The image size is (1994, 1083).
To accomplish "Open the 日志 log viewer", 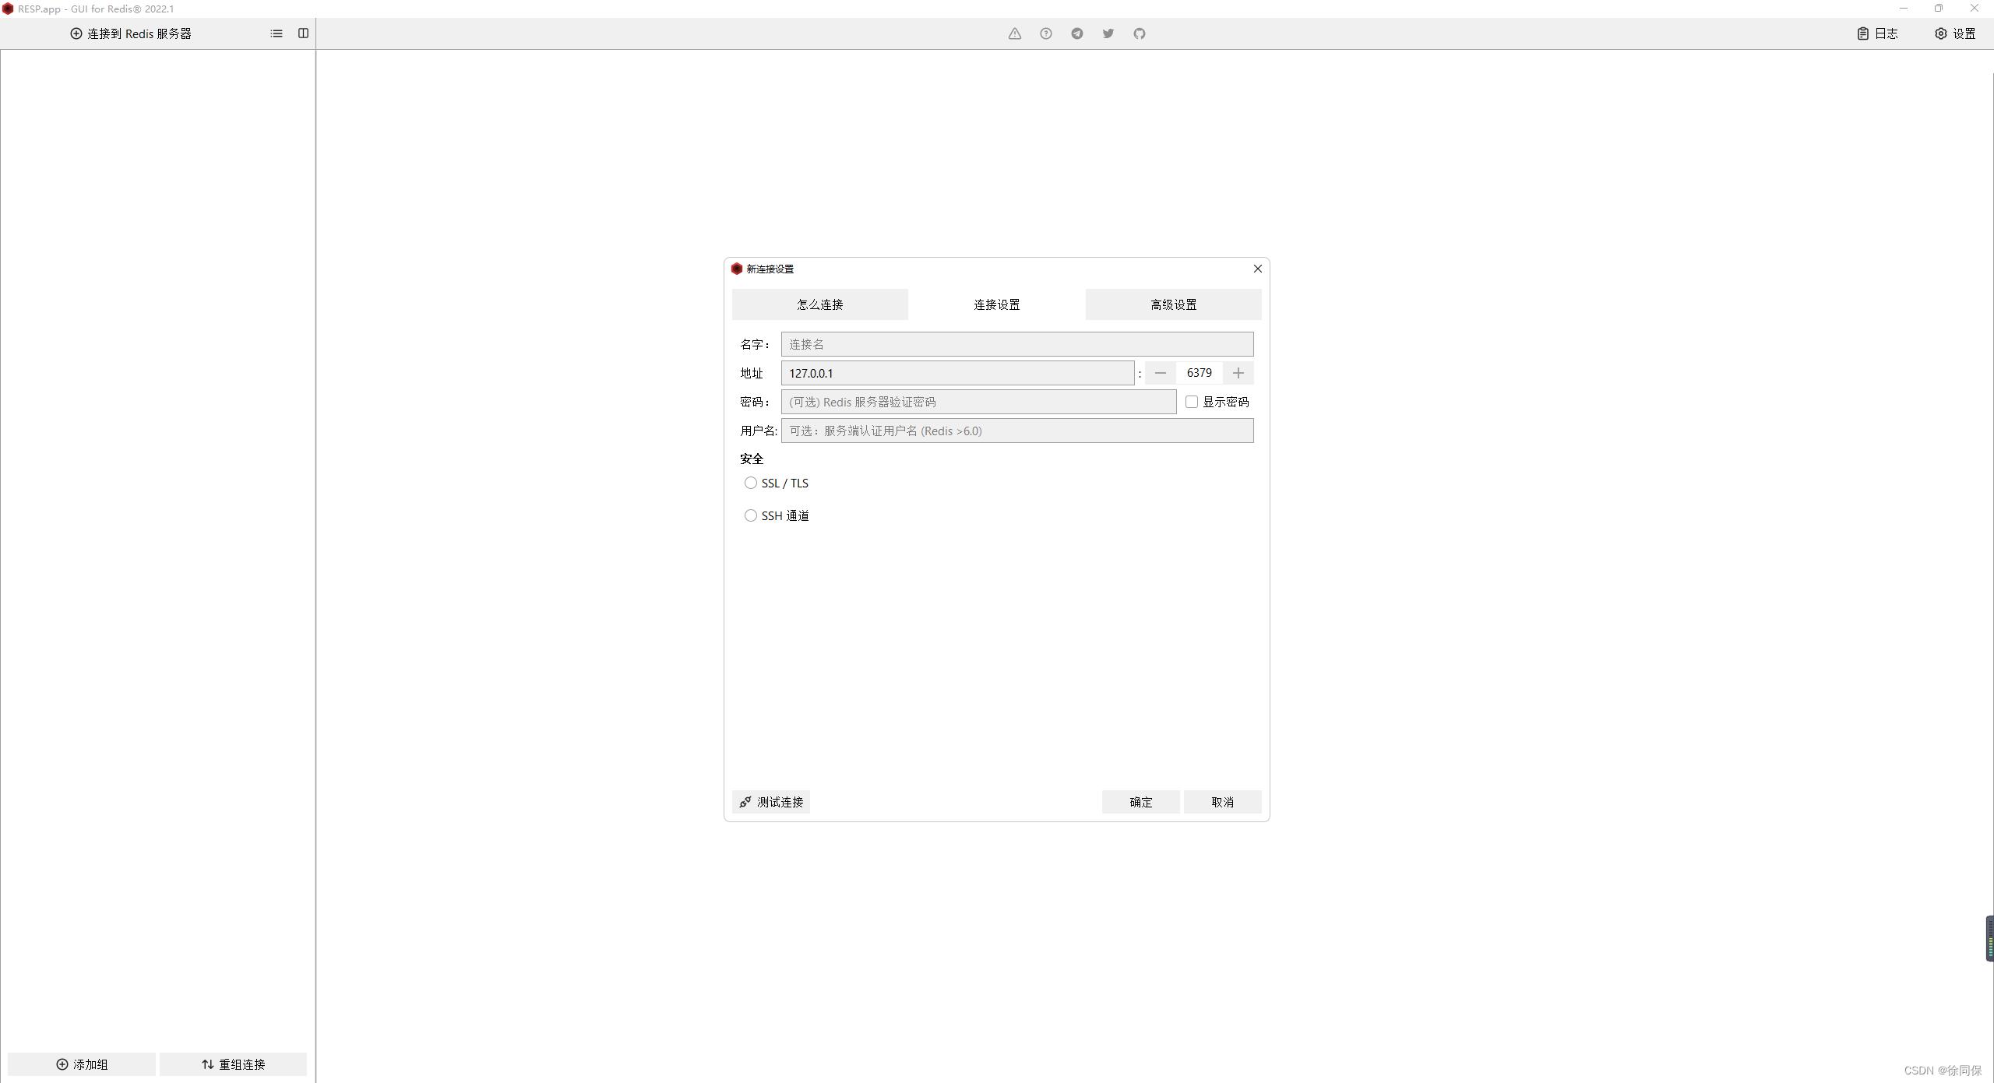I will [x=1878, y=33].
